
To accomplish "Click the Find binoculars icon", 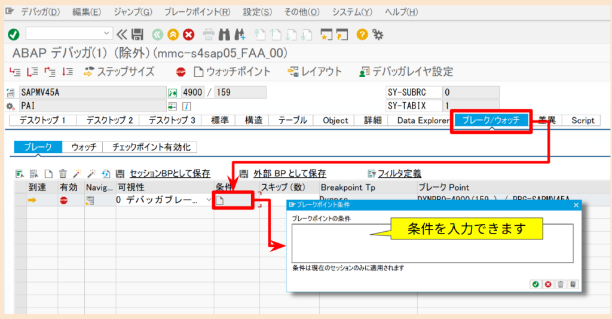I will [224, 35].
